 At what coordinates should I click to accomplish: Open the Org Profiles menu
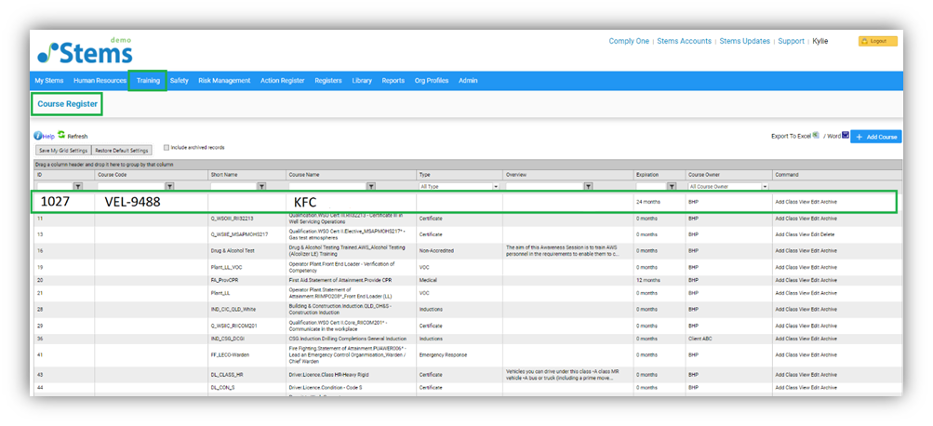point(432,81)
